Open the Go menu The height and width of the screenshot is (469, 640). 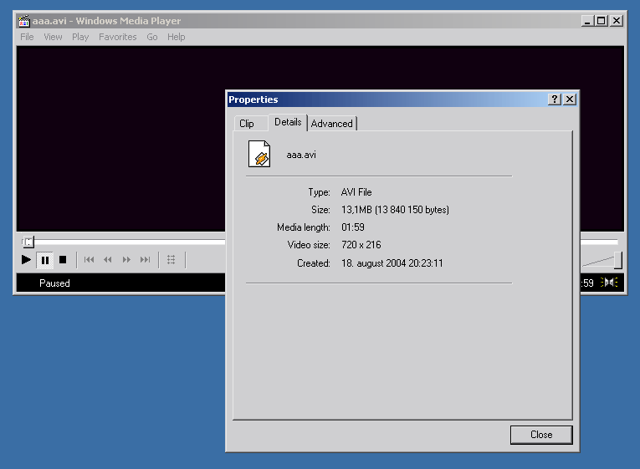[152, 37]
